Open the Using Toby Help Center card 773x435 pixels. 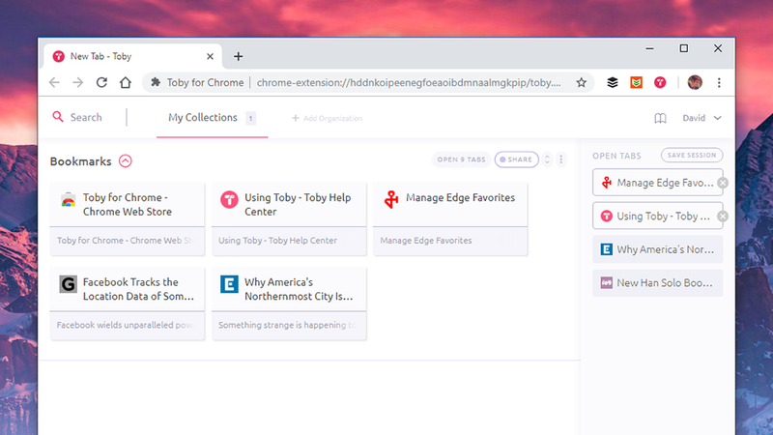coord(289,219)
